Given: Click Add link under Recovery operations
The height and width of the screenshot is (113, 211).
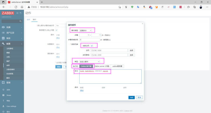Looking at the screenshot, I should point(58,47).
